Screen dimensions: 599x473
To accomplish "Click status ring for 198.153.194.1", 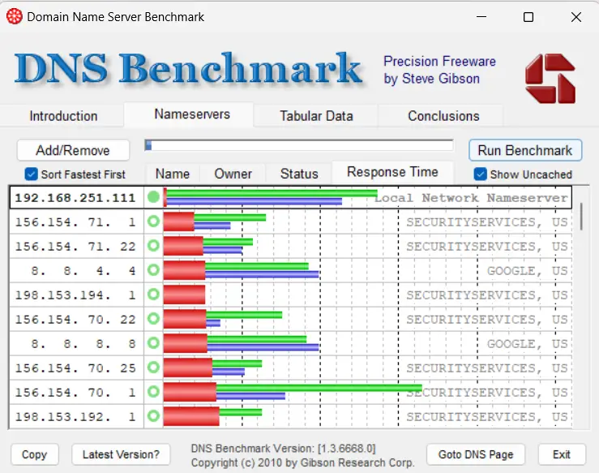I will click(x=153, y=295).
